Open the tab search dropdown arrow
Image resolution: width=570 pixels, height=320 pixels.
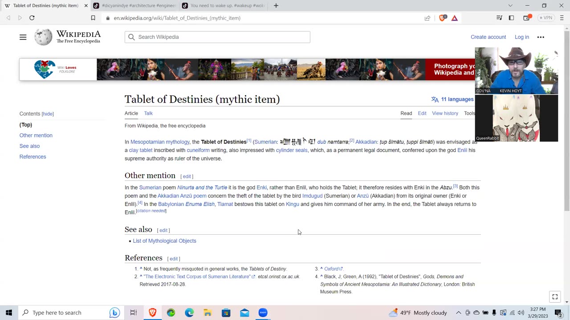[x=510, y=6]
